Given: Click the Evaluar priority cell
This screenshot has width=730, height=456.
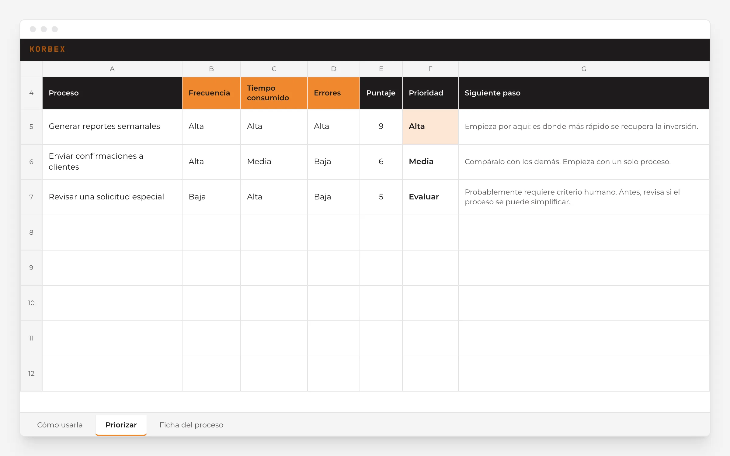Looking at the screenshot, I should [x=430, y=197].
